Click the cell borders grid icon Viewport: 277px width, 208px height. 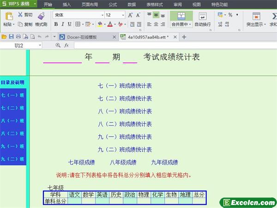tap(78, 24)
